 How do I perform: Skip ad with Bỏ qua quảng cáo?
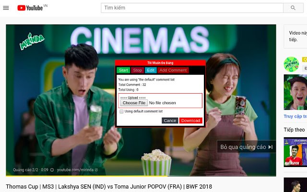pyautogui.click(x=246, y=147)
